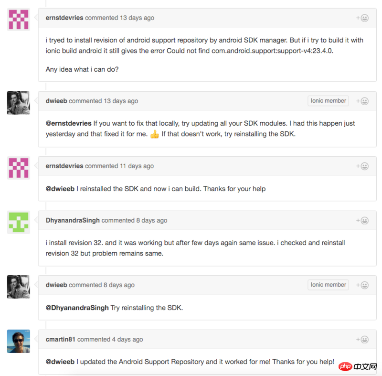The image size is (382, 376).
Task: Follow the @dwieeb mention in cmartin81's comment
Action: (60, 362)
